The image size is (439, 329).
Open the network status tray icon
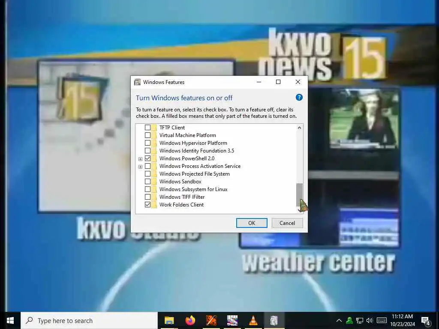pyautogui.click(x=360, y=320)
